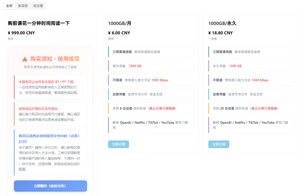Open the 立即跳转「使用文档」 button
This screenshot has width=302, height=196.
point(51,186)
